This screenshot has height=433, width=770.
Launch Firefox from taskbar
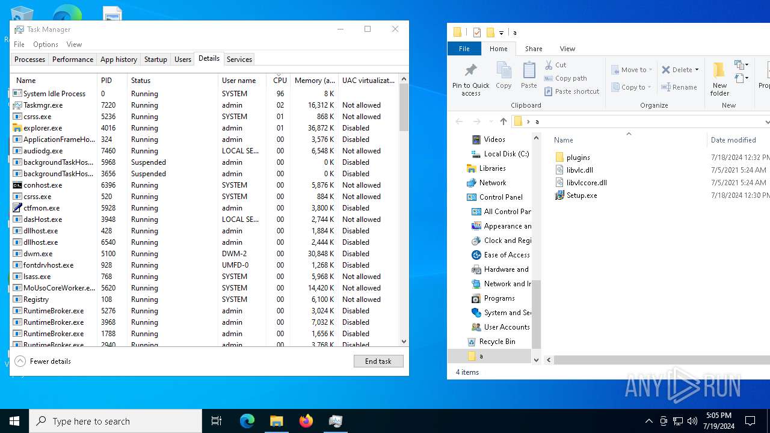pyautogui.click(x=306, y=421)
